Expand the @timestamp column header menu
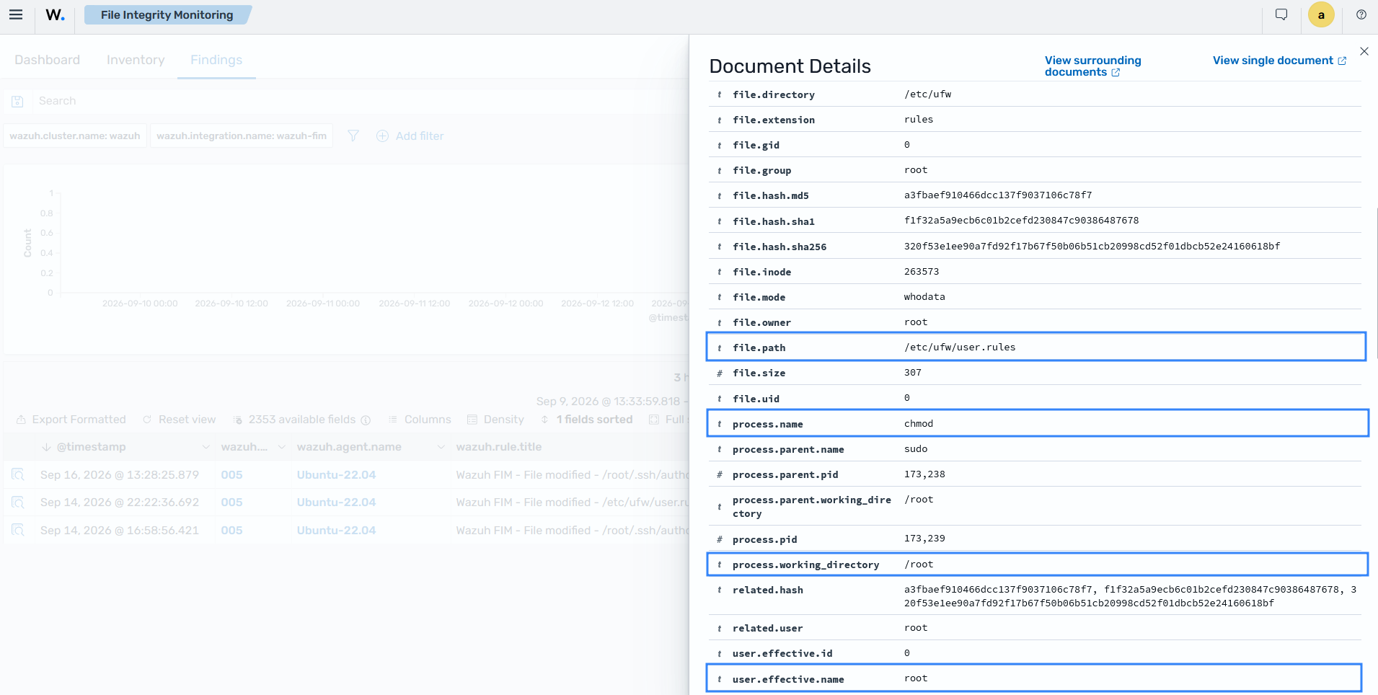This screenshot has height=695, width=1378. 206,447
